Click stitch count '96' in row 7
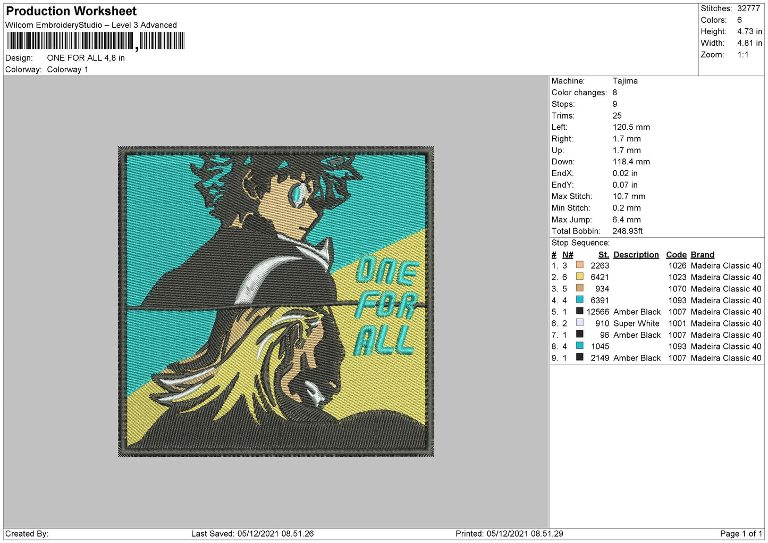This screenshot has width=768, height=543. click(x=604, y=335)
